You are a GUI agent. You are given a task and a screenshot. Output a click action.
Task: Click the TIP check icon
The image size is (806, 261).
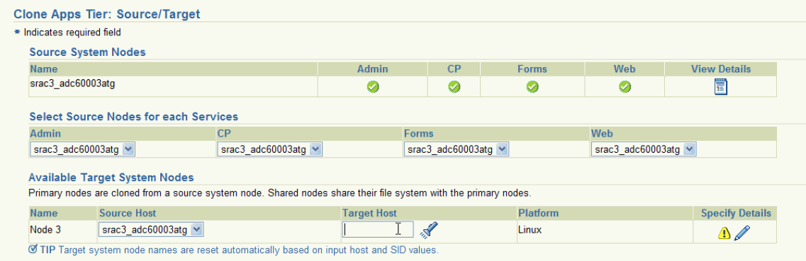tap(33, 250)
